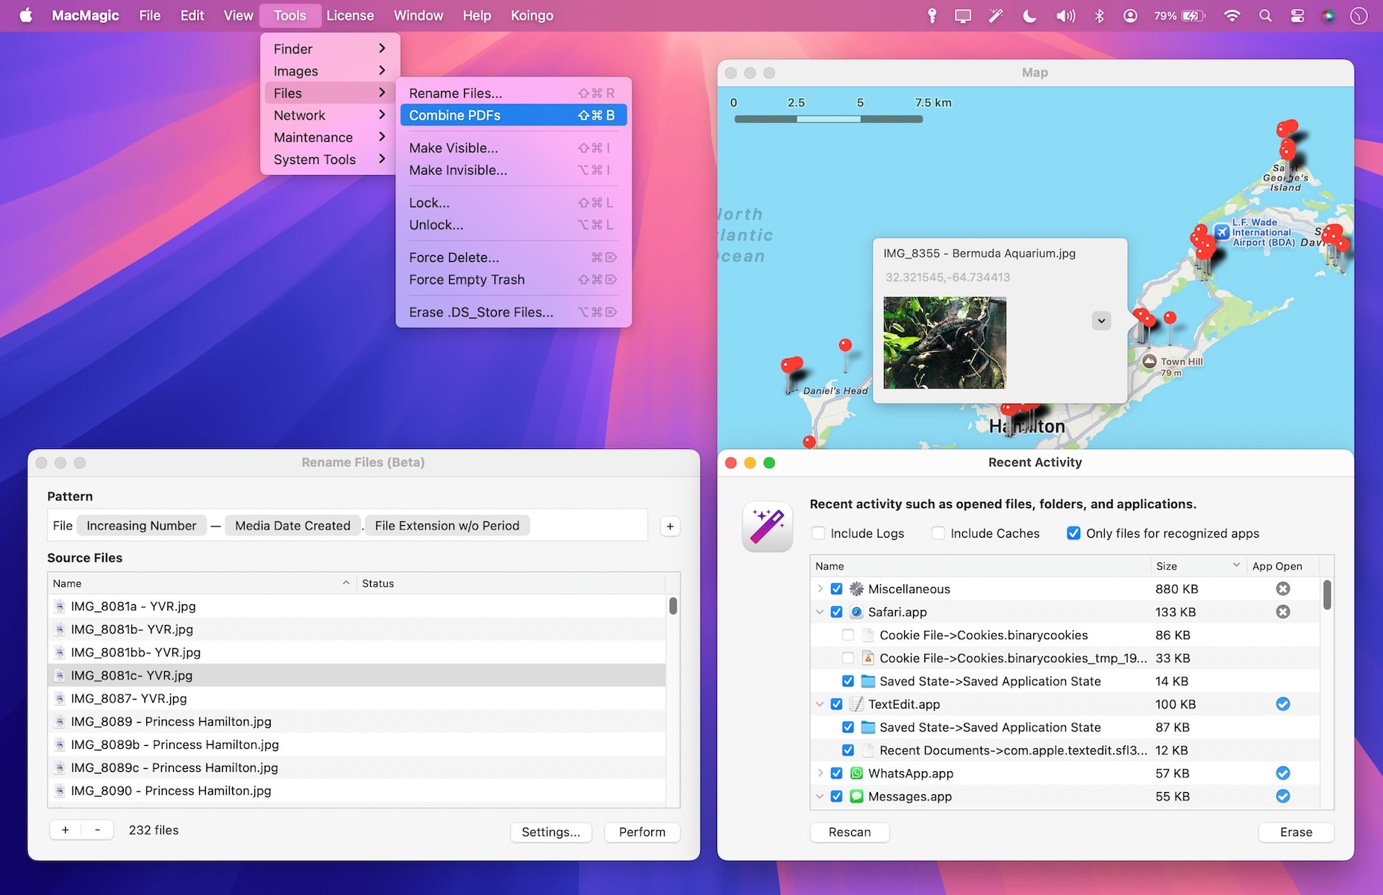Open the Koingo menu

coord(532,16)
